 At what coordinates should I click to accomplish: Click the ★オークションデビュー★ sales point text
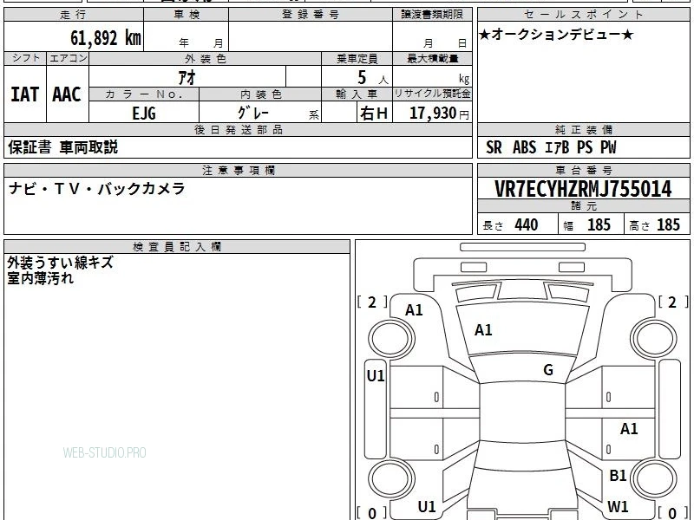(556, 35)
